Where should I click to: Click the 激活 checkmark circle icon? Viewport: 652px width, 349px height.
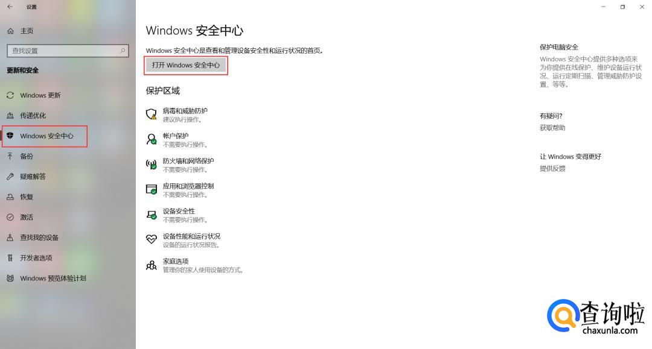coord(10,217)
